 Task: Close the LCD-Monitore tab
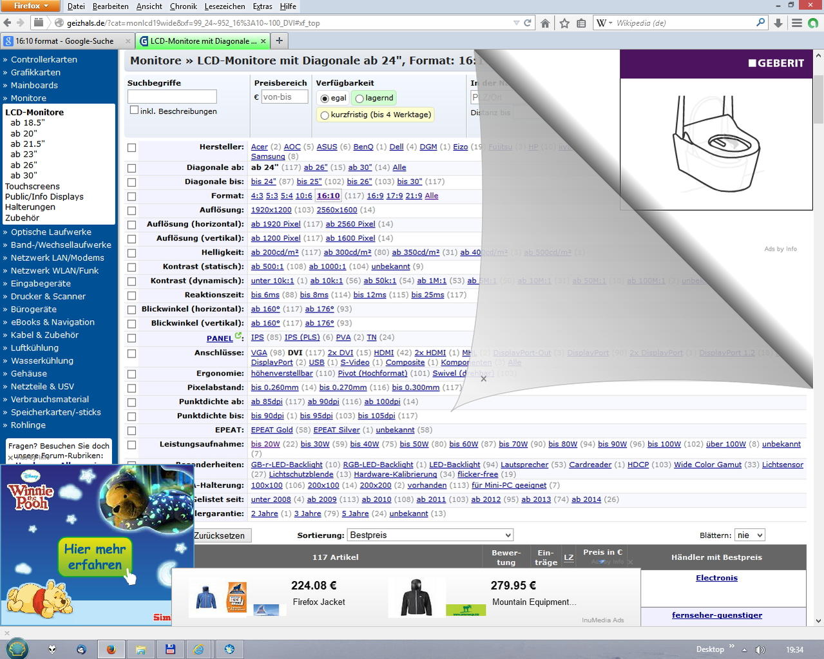tap(263, 41)
